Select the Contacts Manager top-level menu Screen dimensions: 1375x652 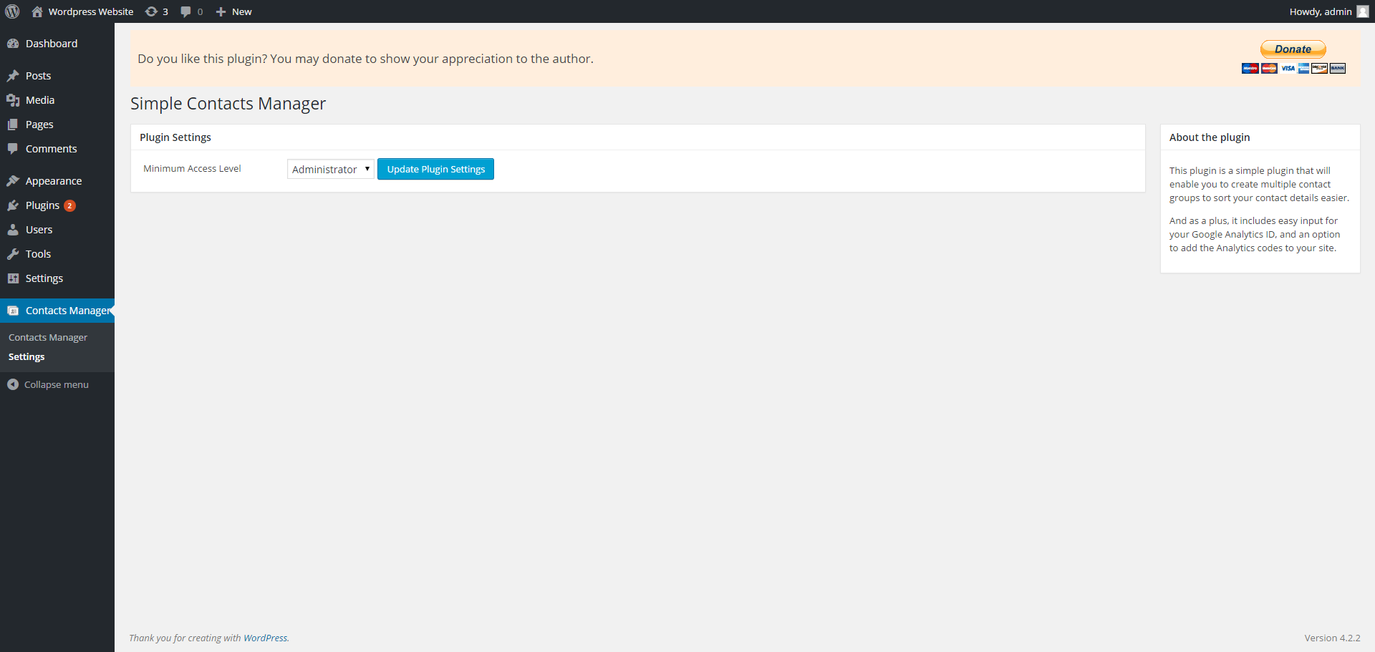coord(57,311)
